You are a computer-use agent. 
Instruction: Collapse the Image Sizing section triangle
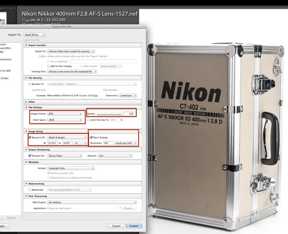tap(26, 132)
